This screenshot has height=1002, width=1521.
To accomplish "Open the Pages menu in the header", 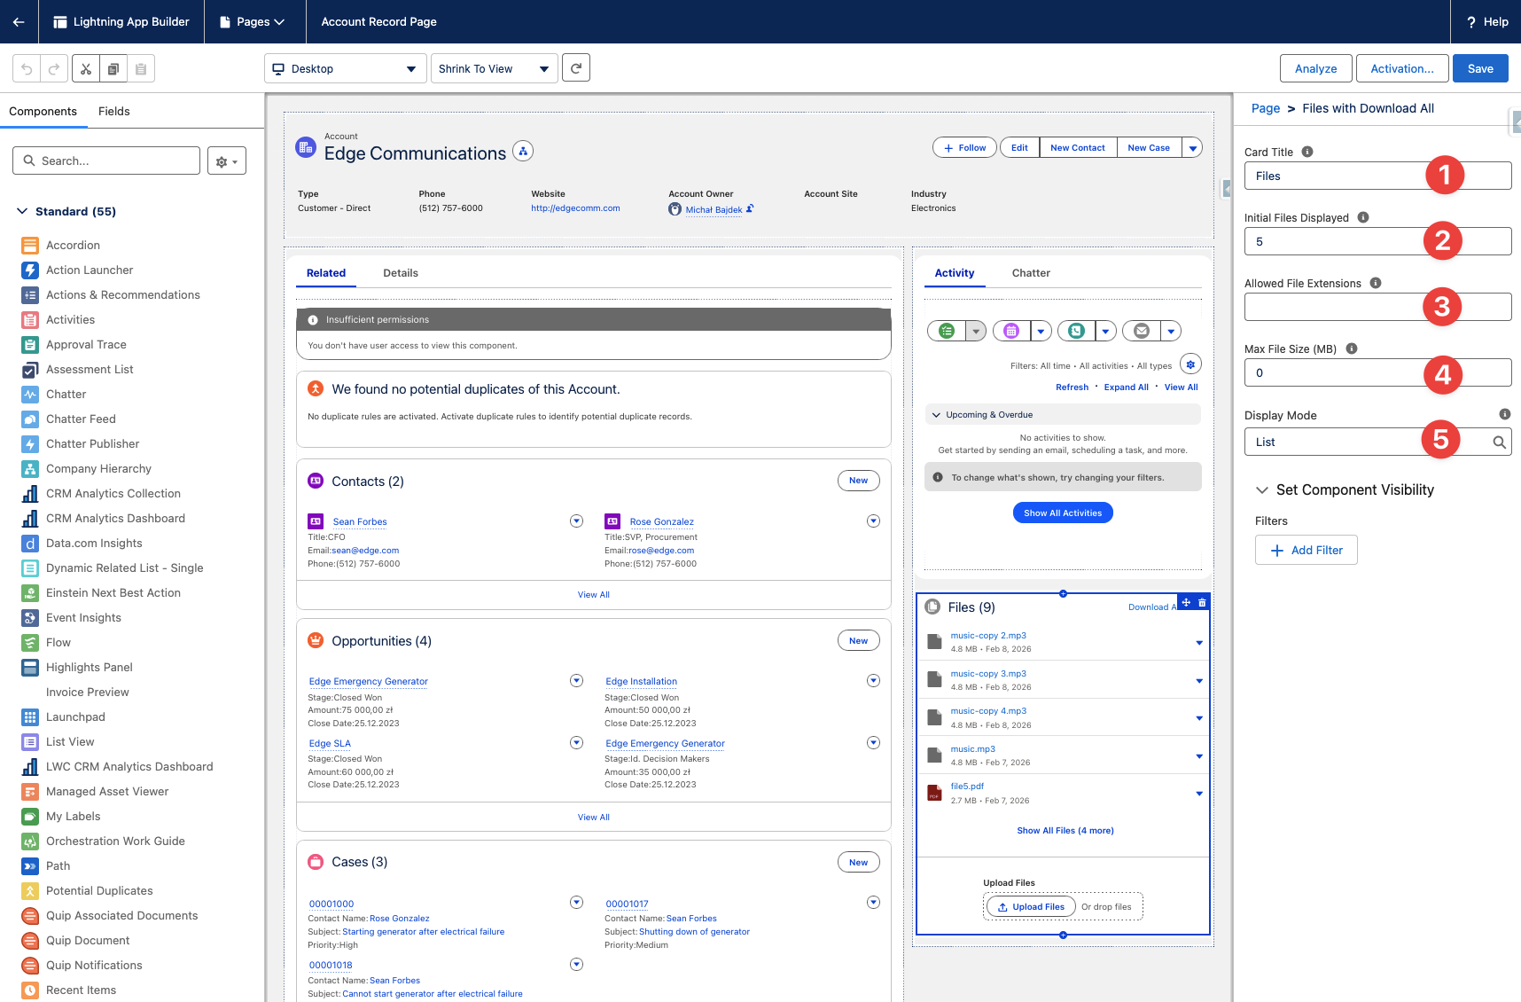I will (x=254, y=21).
